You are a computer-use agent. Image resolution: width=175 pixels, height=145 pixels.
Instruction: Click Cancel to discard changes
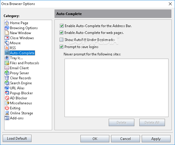[126, 139]
